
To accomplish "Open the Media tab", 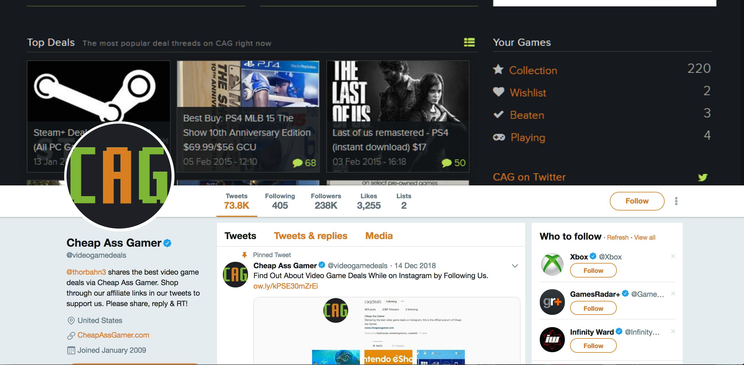I will (x=379, y=236).
